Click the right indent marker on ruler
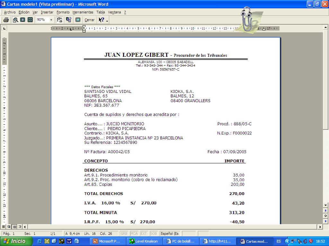Image resolution: width=329 pixels, height=246 pixels. coord(264,29)
